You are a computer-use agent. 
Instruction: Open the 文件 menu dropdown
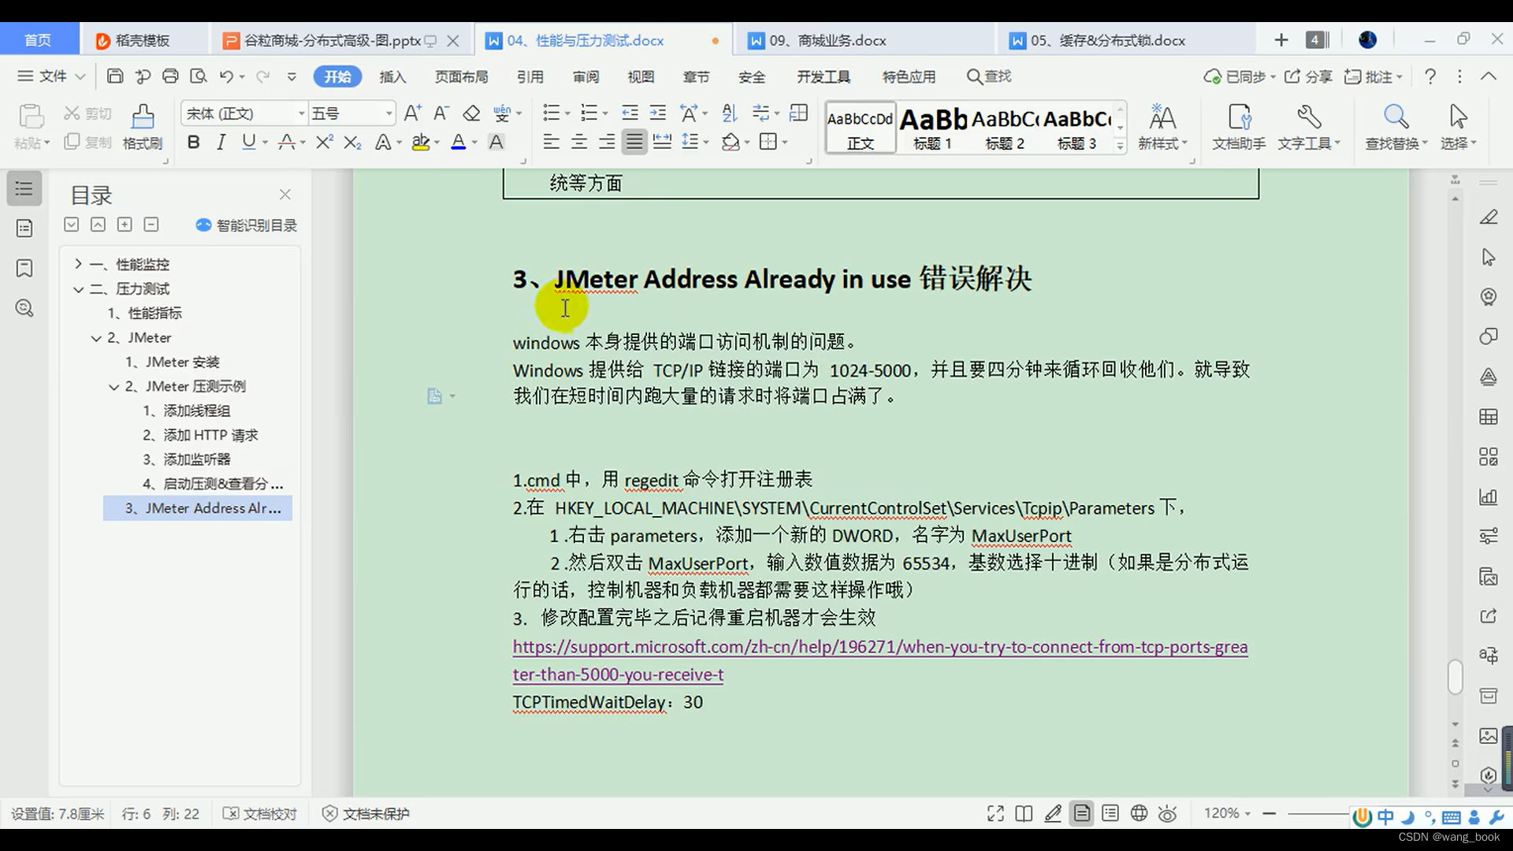[52, 76]
